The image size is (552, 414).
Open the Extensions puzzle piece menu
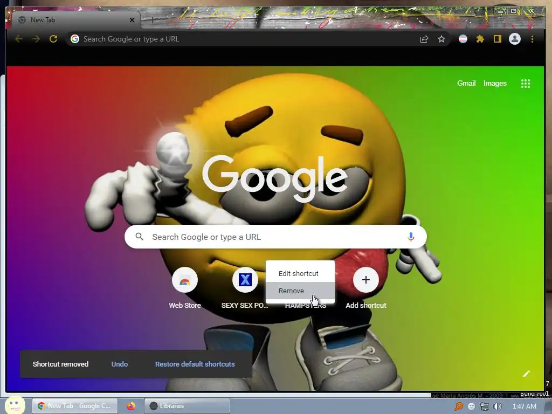(x=480, y=39)
